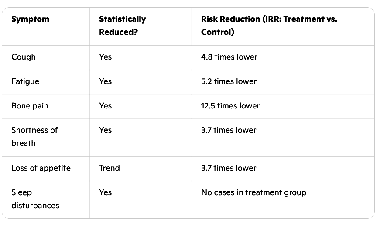This screenshot has height=226, width=380.
Task: Click the 5.2 times lower value
Action: 229,81
